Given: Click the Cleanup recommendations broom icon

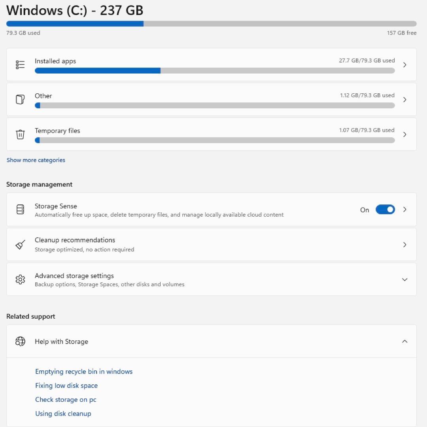Looking at the screenshot, I should pos(20,244).
